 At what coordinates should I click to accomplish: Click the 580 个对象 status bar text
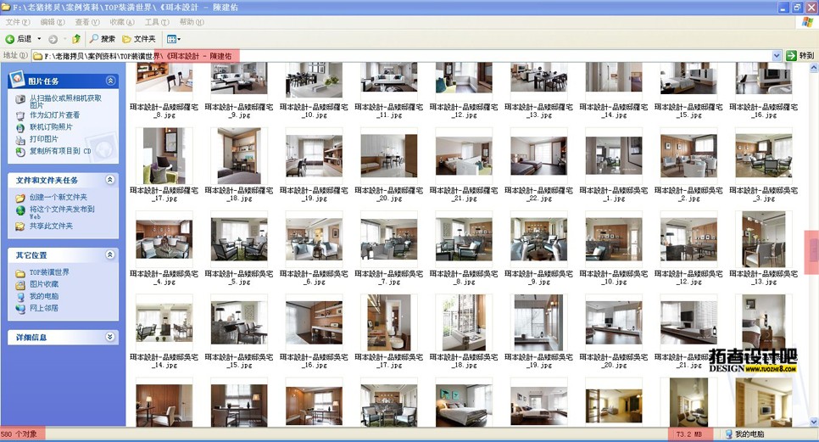[19, 434]
